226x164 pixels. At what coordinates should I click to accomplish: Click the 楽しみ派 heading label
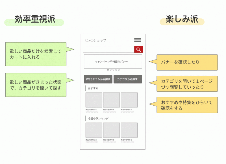(182, 20)
